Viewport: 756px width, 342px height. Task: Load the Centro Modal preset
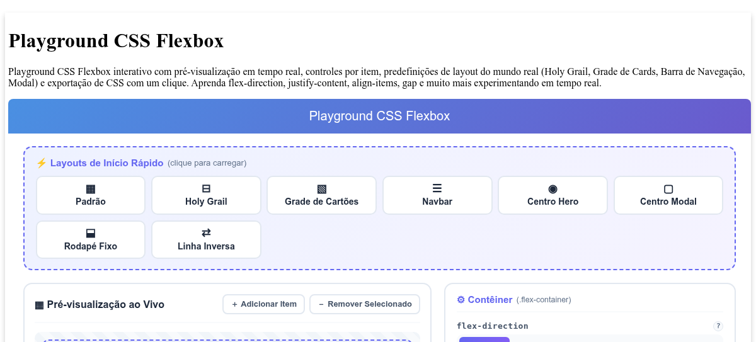pos(668,195)
